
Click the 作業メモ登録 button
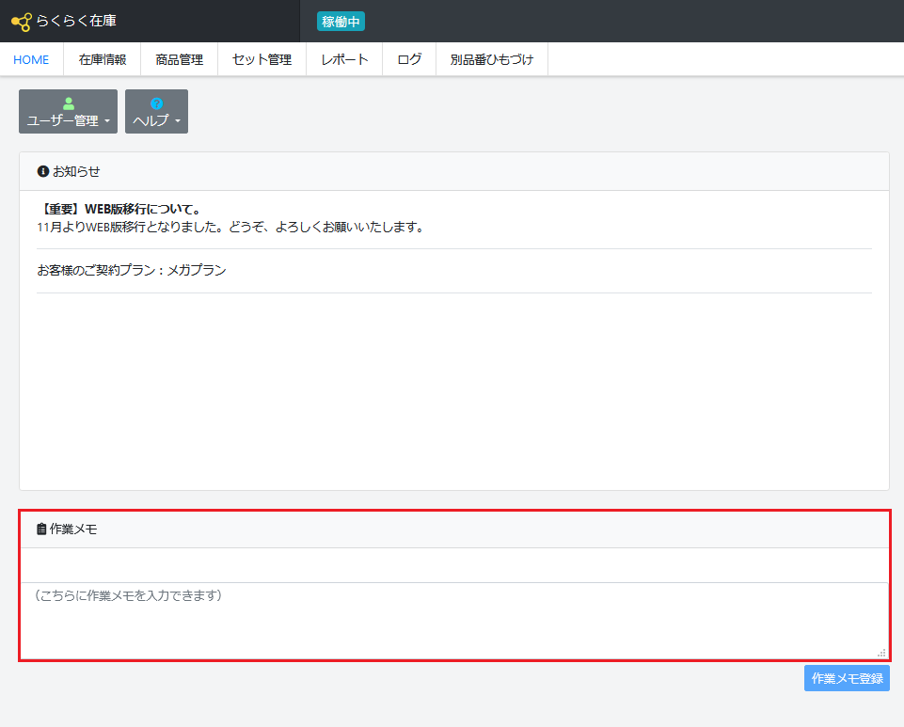[x=847, y=678]
